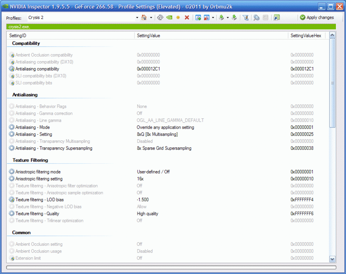The image size is (346, 274).
Task: Click the SettingValueHex column header
Action: 307,36
